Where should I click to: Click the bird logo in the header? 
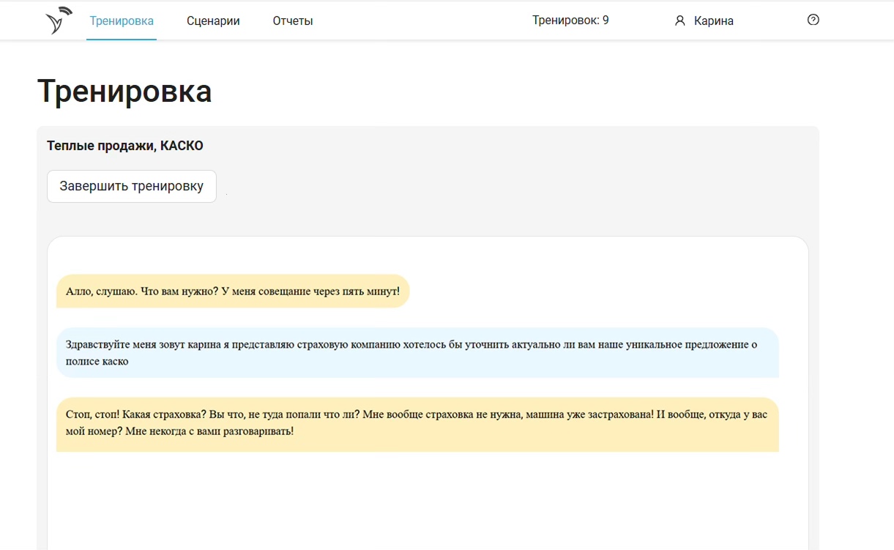pos(59,21)
